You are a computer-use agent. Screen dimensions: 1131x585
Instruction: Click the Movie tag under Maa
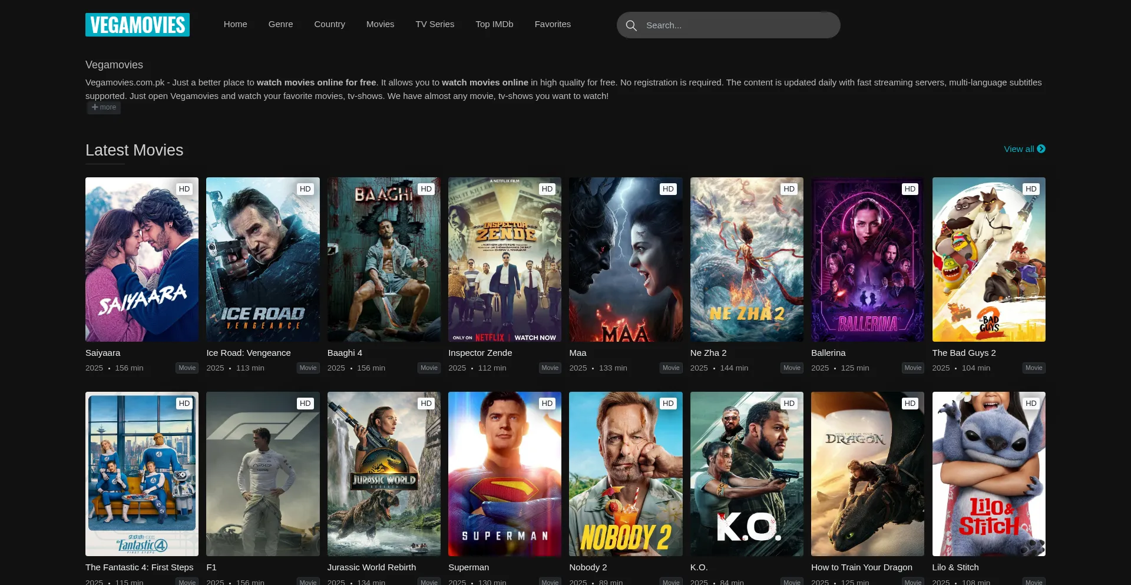coord(670,368)
